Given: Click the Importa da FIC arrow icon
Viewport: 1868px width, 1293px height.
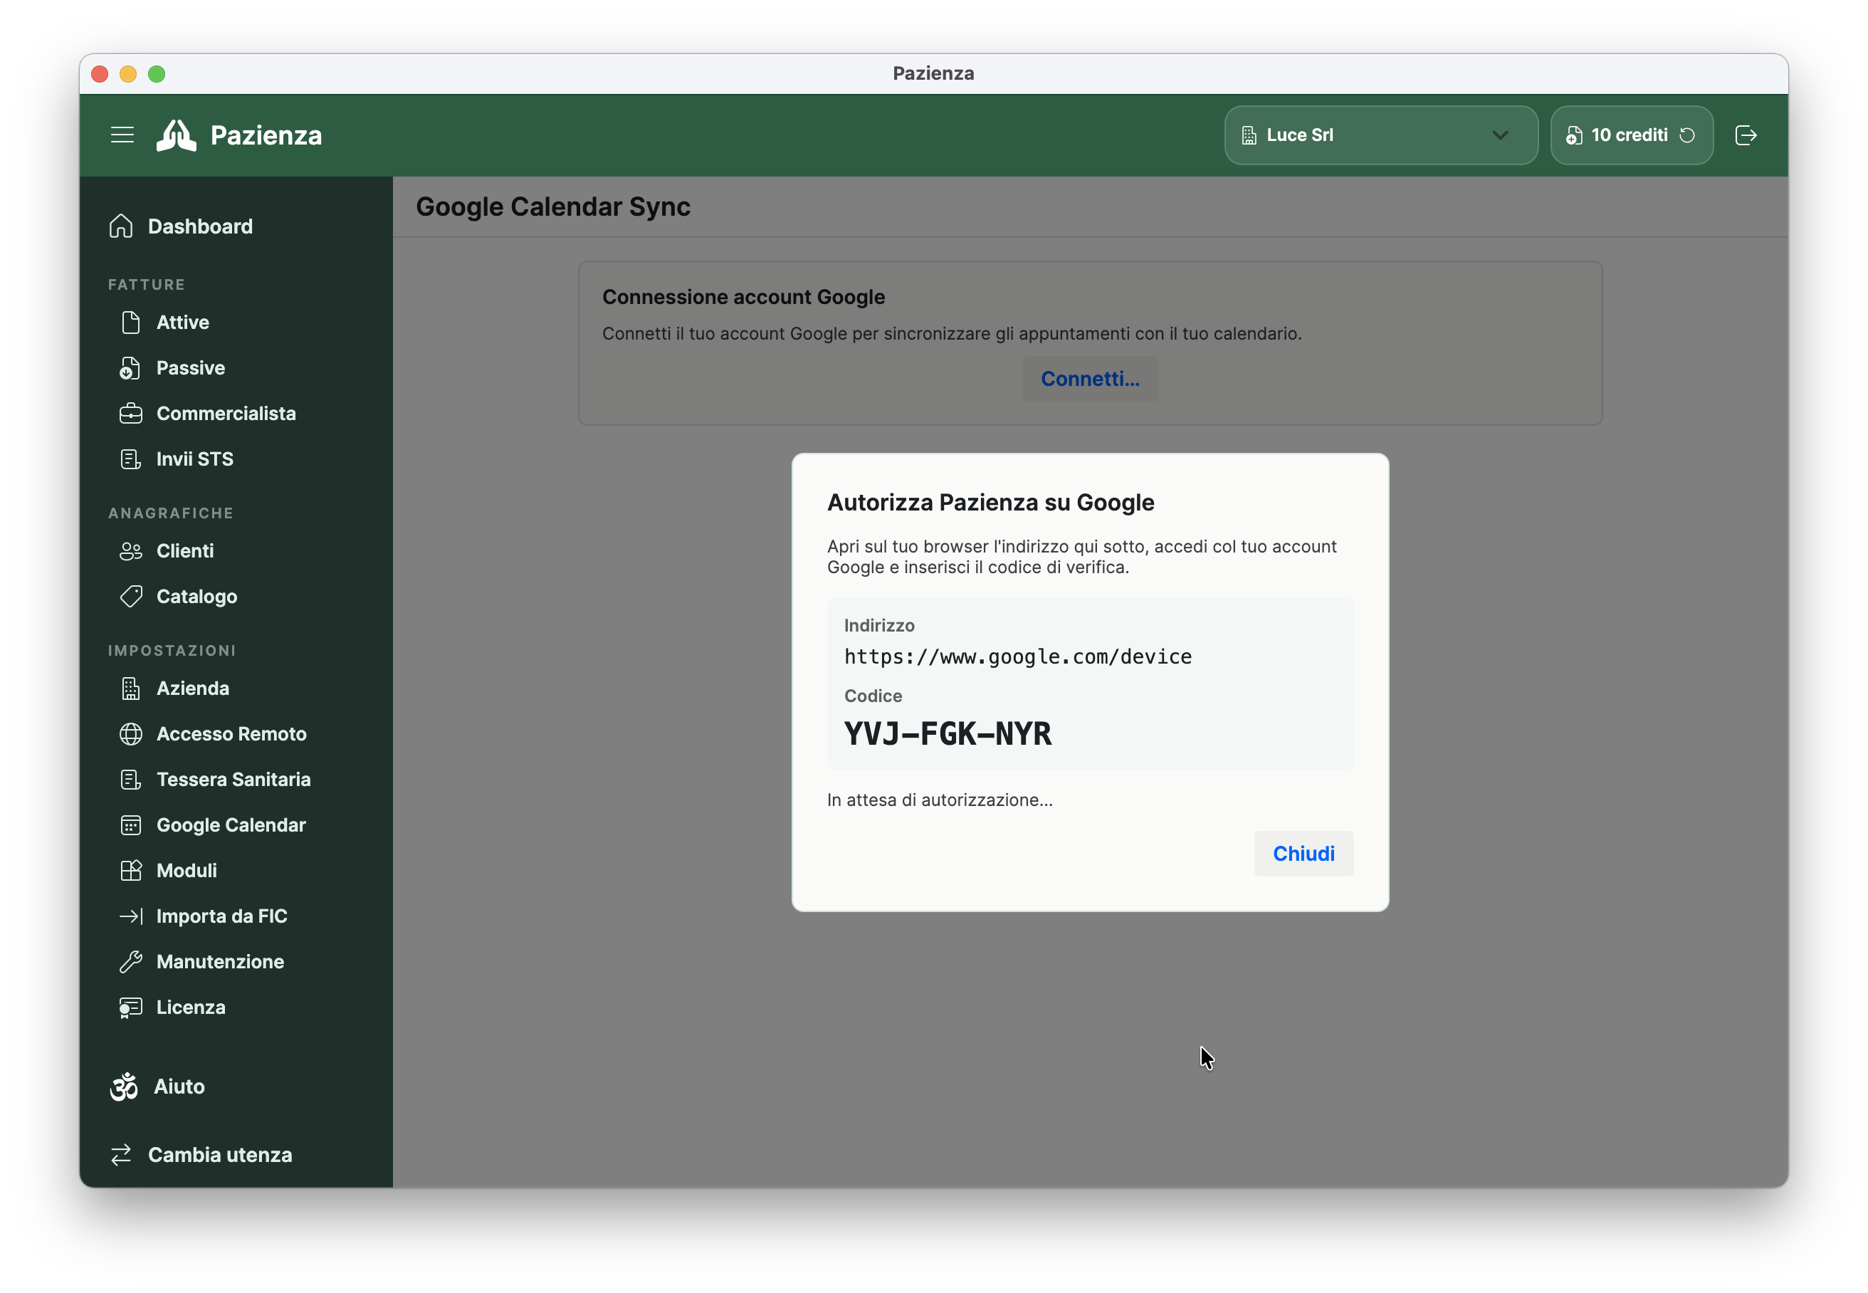Looking at the screenshot, I should point(130,916).
